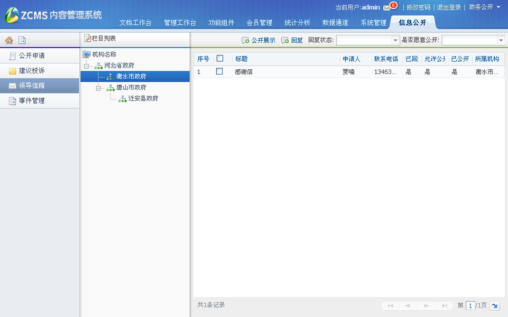Switch to the 信息公开 tab
Screen dimensions: 508x317
coord(413,23)
